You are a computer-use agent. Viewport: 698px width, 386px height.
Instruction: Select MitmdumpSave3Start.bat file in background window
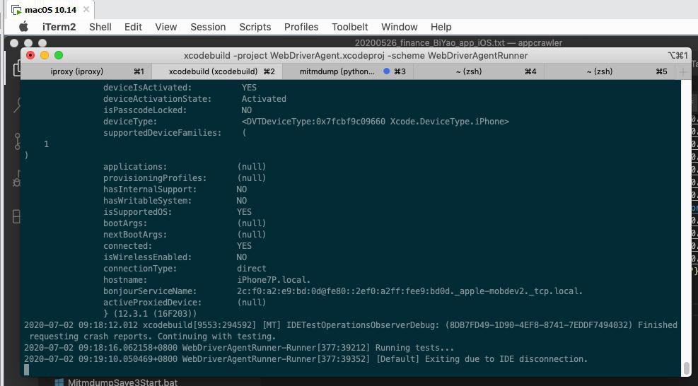[x=116, y=382]
